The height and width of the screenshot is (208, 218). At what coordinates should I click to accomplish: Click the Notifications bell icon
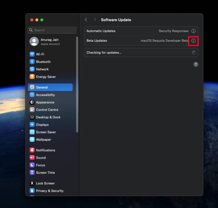coord(32,150)
